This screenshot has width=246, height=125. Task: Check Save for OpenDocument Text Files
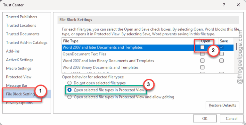222,54
